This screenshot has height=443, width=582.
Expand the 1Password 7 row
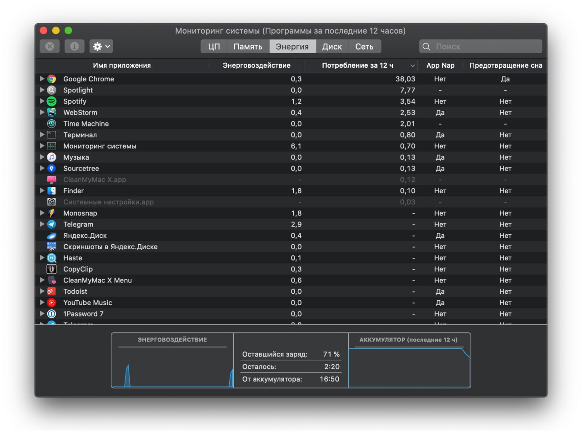[42, 314]
